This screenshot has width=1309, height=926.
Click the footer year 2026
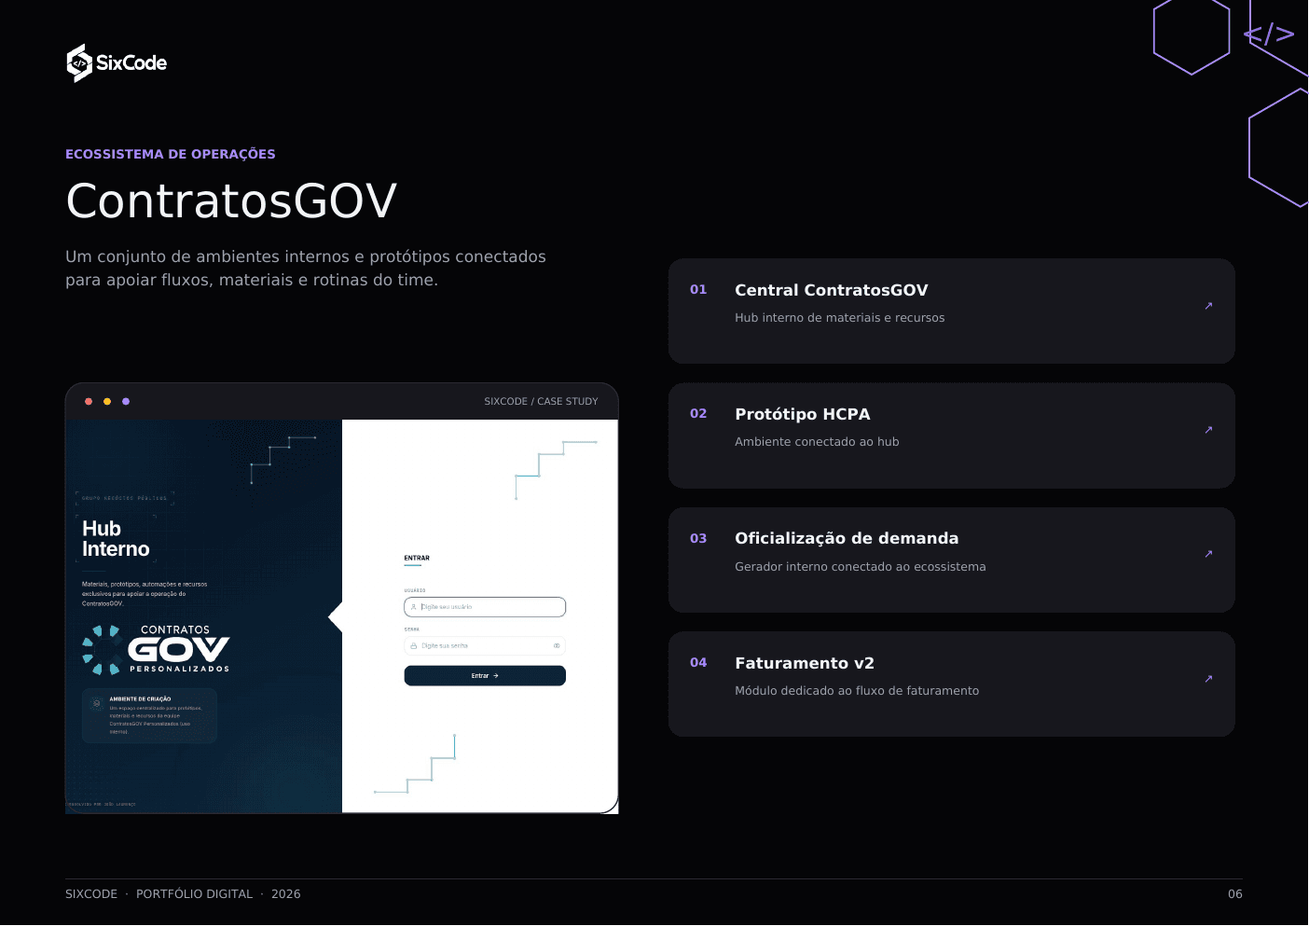pyautogui.click(x=286, y=893)
